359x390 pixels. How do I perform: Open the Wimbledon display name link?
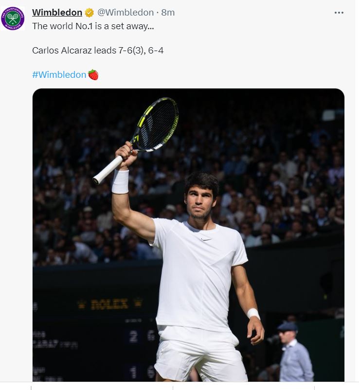pyautogui.click(x=57, y=13)
